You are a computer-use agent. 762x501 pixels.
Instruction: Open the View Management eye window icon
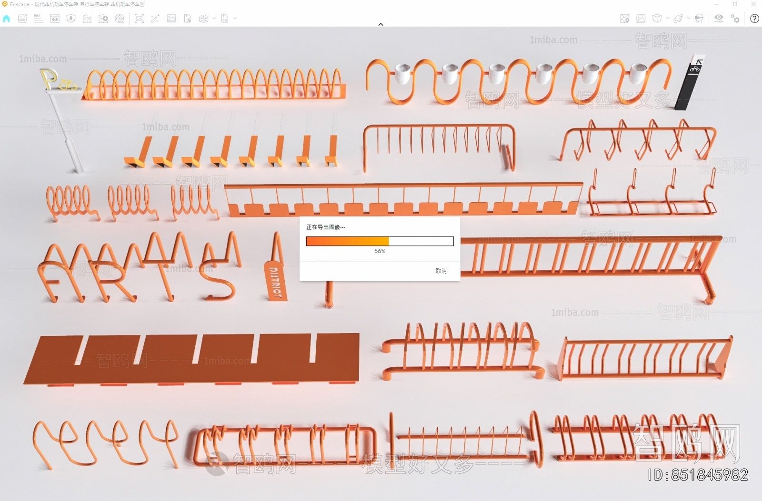(x=55, y=19)
